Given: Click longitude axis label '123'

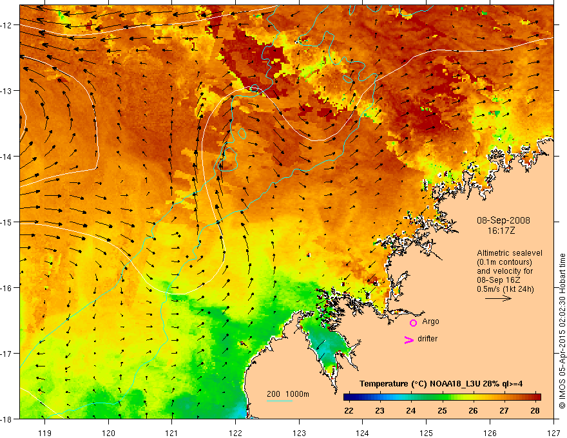Looking at the screenshot, I should tap(299, 433).
